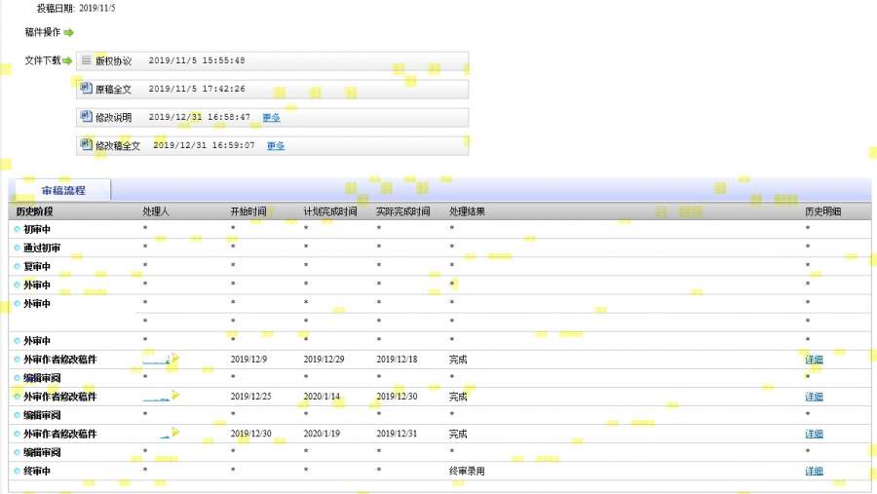This screenshot has width=877, height=494.
Task: Click the 实际完成时间 column header
Action: coord(402,211)
